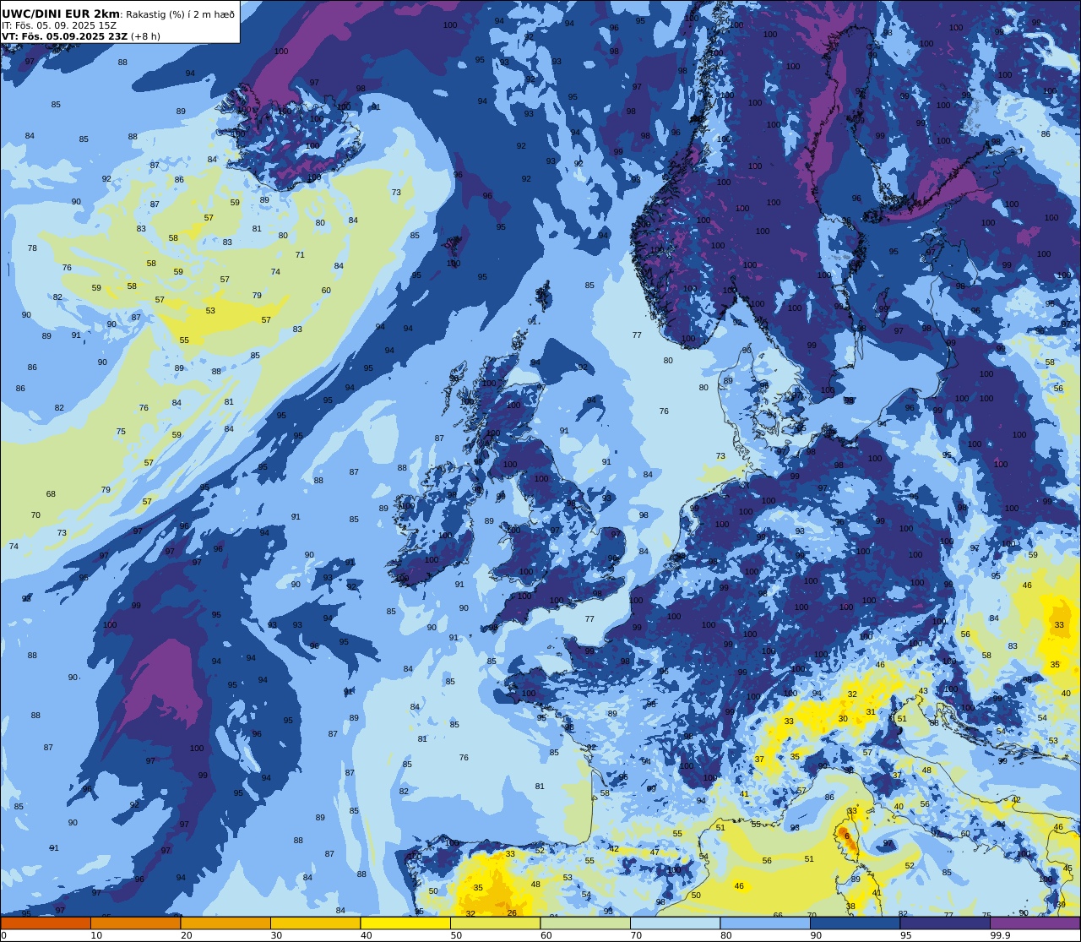Click the 95–99.9 navy legend swatch
This screenshot has width=1081, height=942.
coord(945,923)
